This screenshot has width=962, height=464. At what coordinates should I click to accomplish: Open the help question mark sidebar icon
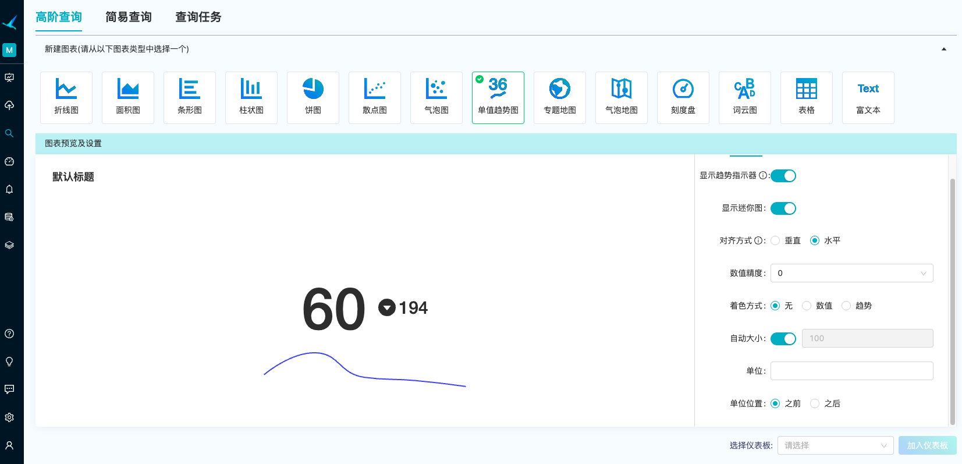click(x=9, y=334)
